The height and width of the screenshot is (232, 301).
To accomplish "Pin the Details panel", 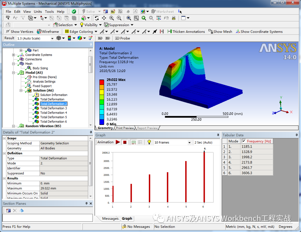I will 91,132.
